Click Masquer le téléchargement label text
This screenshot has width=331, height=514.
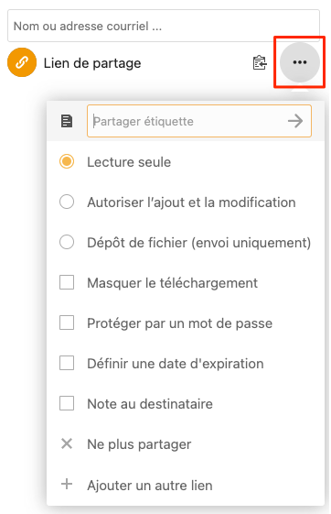coord(173,283)
